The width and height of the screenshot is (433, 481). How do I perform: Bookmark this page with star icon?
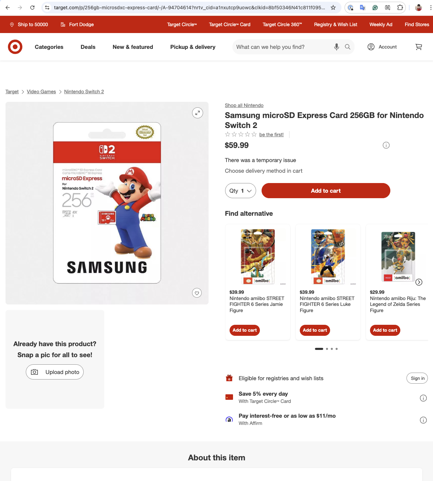coord(333,8)
